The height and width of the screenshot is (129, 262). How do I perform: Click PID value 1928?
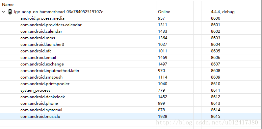[163, 117]
